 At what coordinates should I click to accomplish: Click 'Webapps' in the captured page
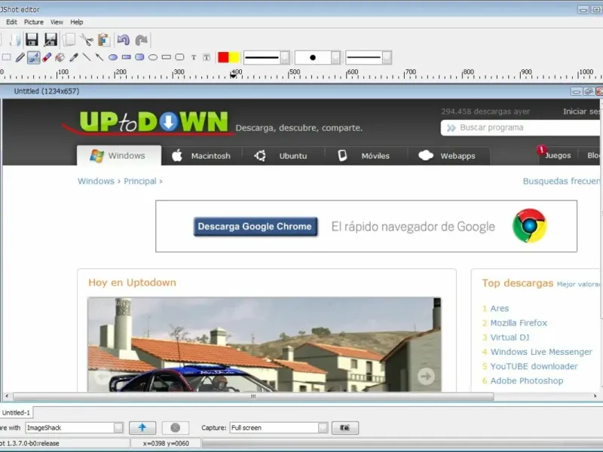[458, 156]
